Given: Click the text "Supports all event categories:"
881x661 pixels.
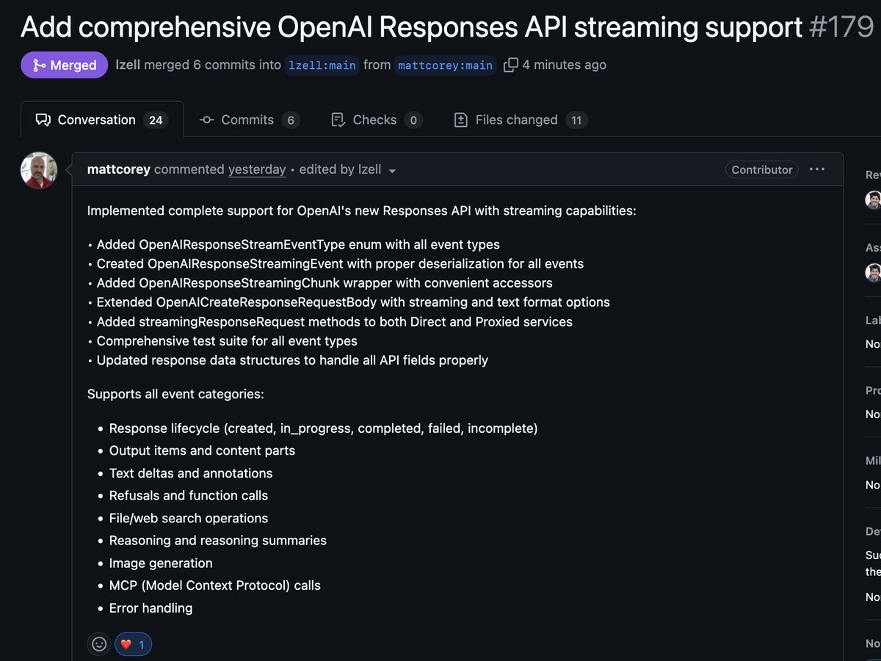Looking at the screenshot, I should pos(175,394).
